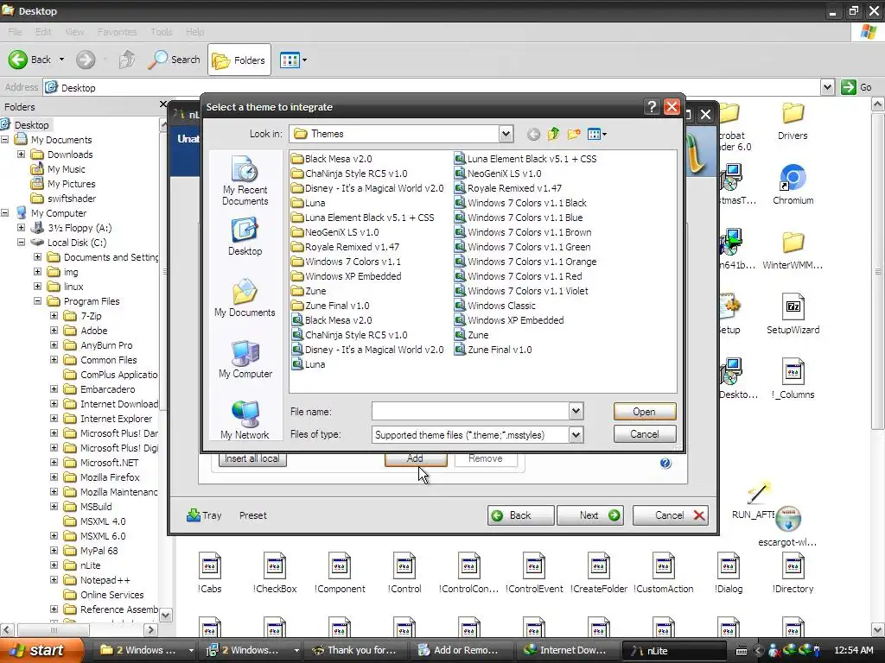Select Desktop in dialog places bar
The width and height of the screenshot is (885, 663).
point(245,237)
